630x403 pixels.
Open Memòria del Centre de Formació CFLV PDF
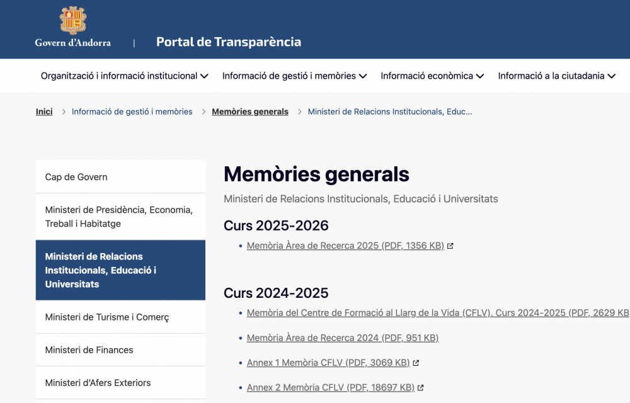(435, 313)
